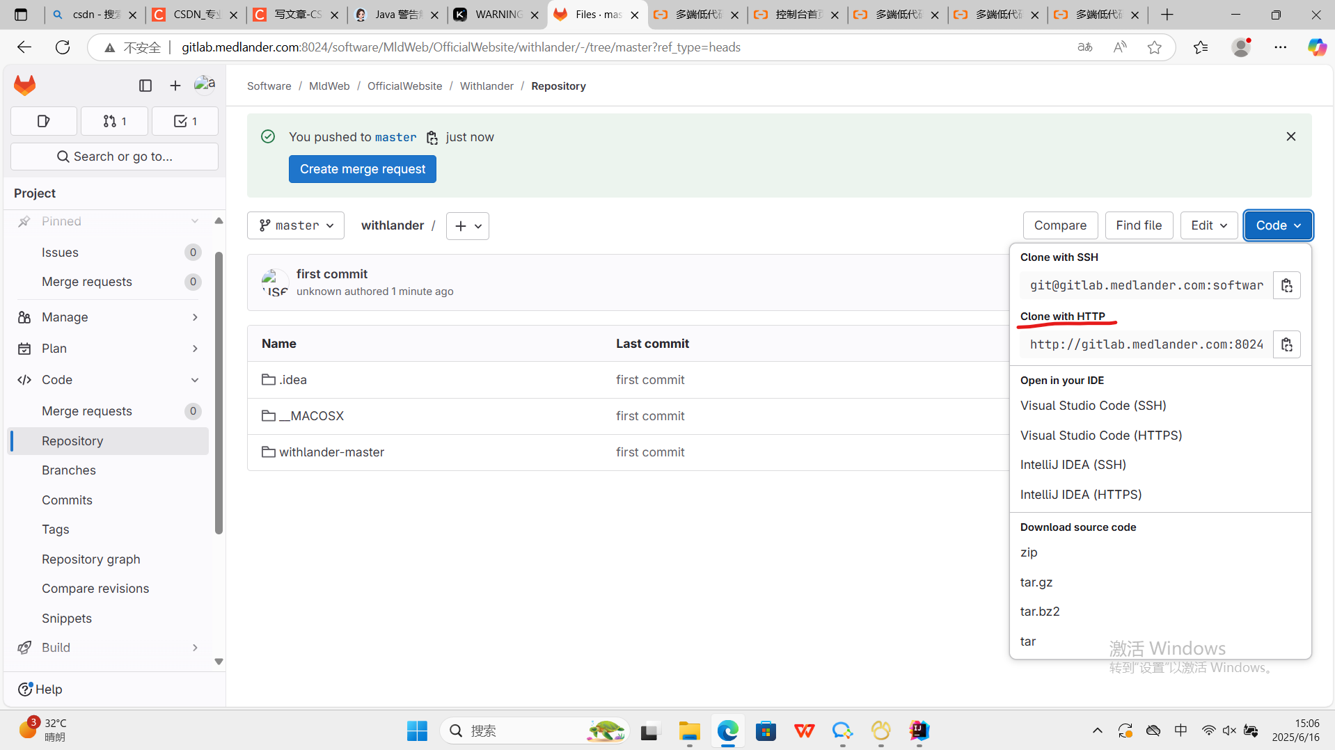
Task: Collapse the primary sidebar
Action: (145, 85)
